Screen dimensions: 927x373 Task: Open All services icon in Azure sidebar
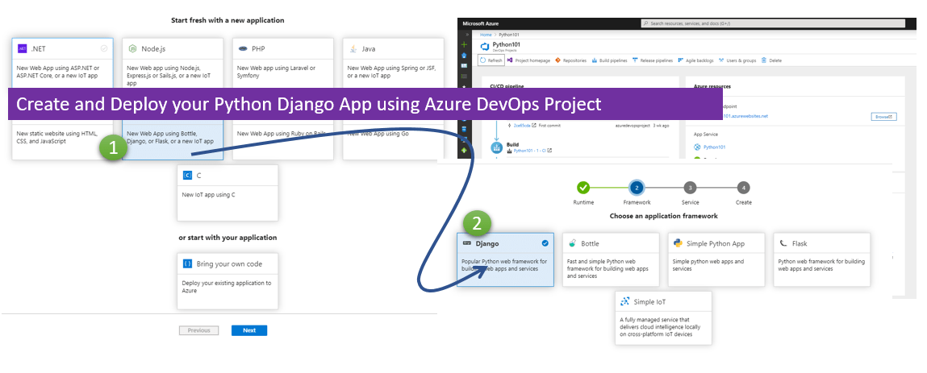tap(464, 77)
